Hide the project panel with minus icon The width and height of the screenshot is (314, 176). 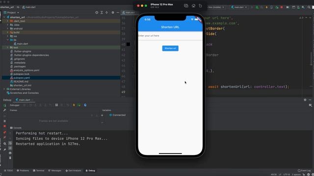pyautogui.click(x=118, y=13)
